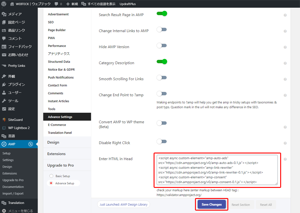Click the SiteGuard shield icon
The image size is (300, 213).
click(4, 120)
